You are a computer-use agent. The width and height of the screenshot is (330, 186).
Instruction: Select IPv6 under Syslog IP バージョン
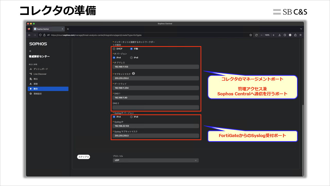point(131,117)
